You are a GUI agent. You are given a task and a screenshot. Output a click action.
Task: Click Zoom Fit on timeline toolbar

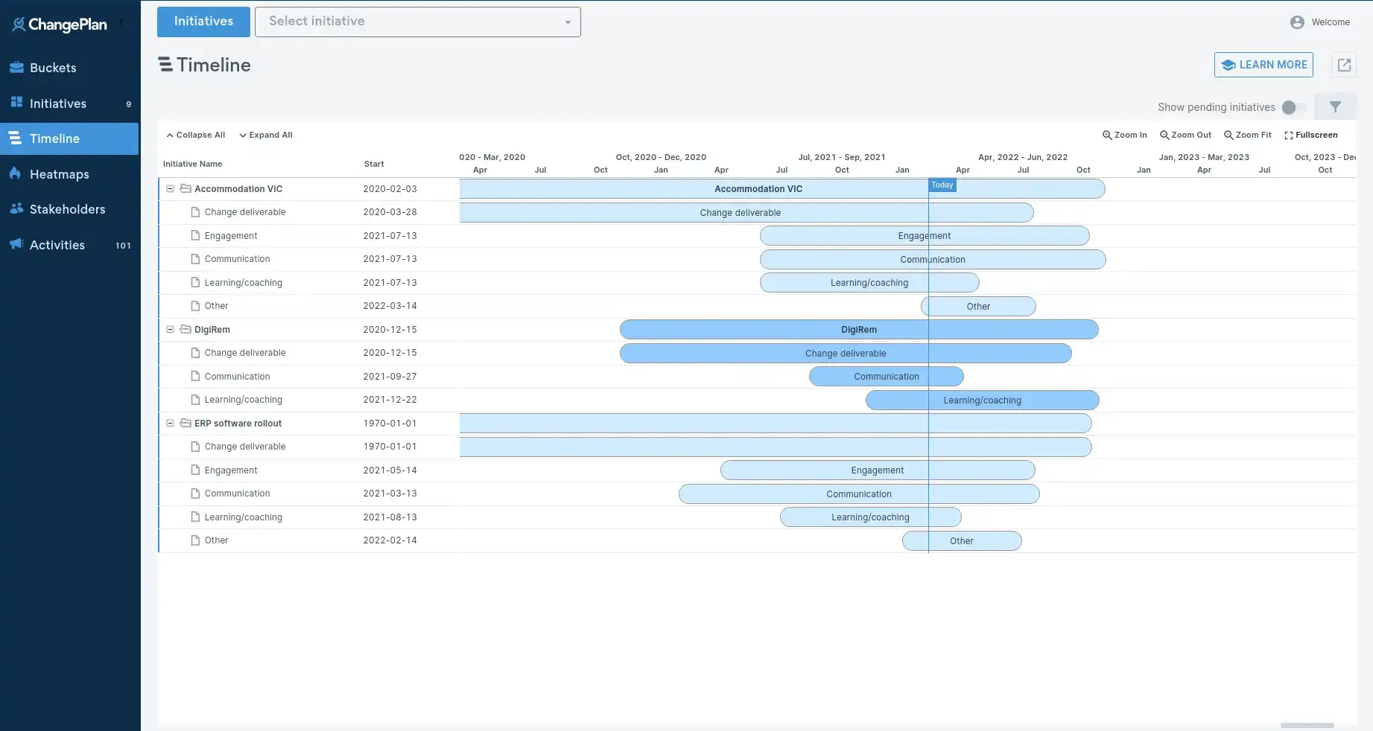pos(1247,135)
